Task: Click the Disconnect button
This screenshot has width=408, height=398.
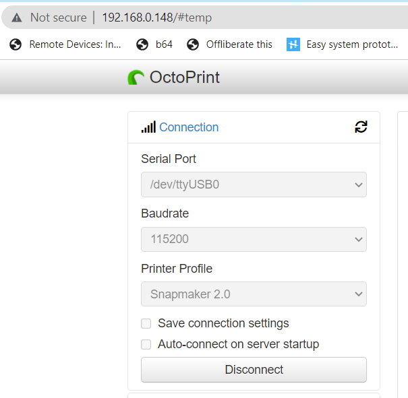Action: 254,370
